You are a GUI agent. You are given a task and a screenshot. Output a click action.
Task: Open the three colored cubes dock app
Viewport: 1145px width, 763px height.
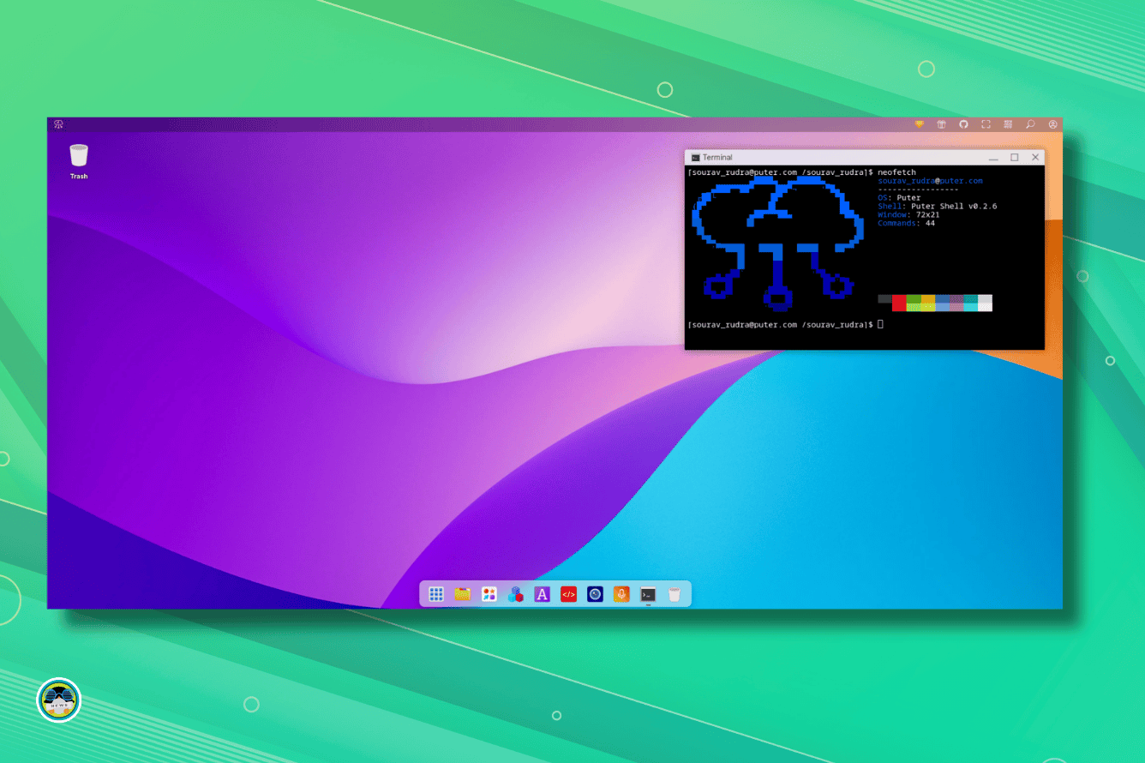click(x=516, y=594)
